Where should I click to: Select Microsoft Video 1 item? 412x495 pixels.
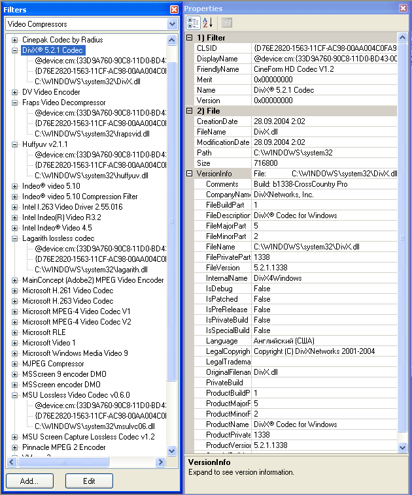tap(48, 343)
